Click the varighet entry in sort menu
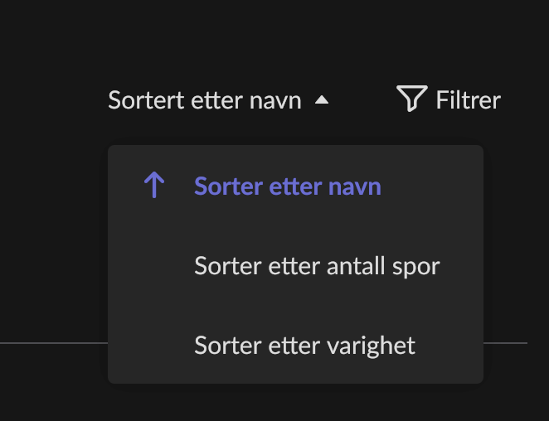The height and width of the screenshot is (421, 549). pyautogui.click(x=304, y=345)
